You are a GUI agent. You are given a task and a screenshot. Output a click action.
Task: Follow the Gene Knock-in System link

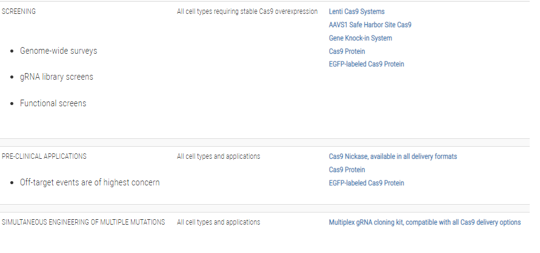[x=360, y=38]
